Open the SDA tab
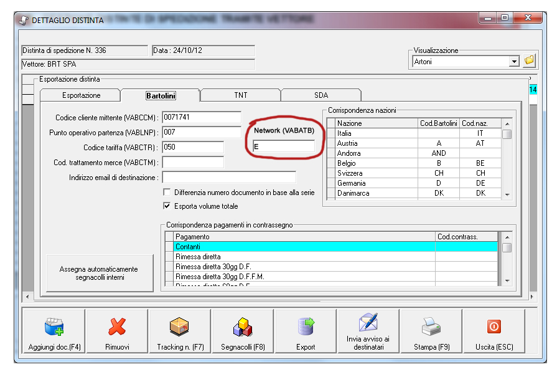 pyautogui.click(x=321, y=95)
